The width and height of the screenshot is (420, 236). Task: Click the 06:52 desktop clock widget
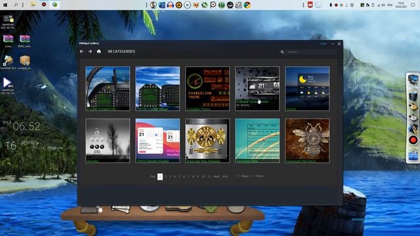pyautogui.click(x=26, y=127)
